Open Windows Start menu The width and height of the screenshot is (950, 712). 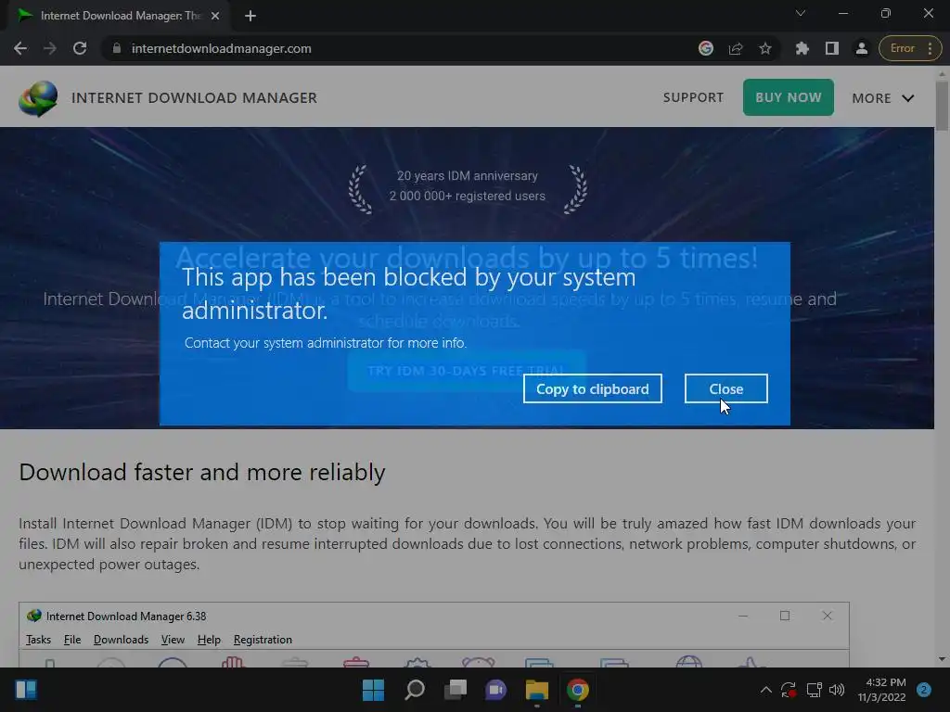(373, 690)
